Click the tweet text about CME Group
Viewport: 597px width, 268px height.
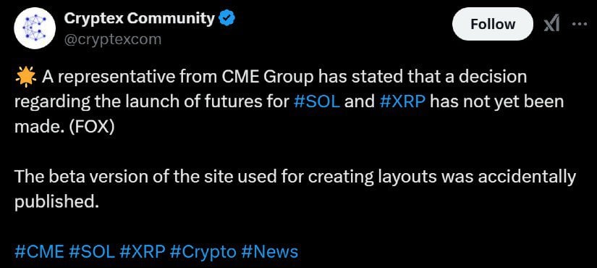289,102
